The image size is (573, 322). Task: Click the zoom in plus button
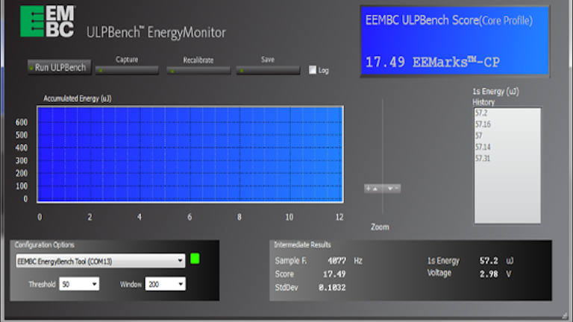[x=373, y=189]
